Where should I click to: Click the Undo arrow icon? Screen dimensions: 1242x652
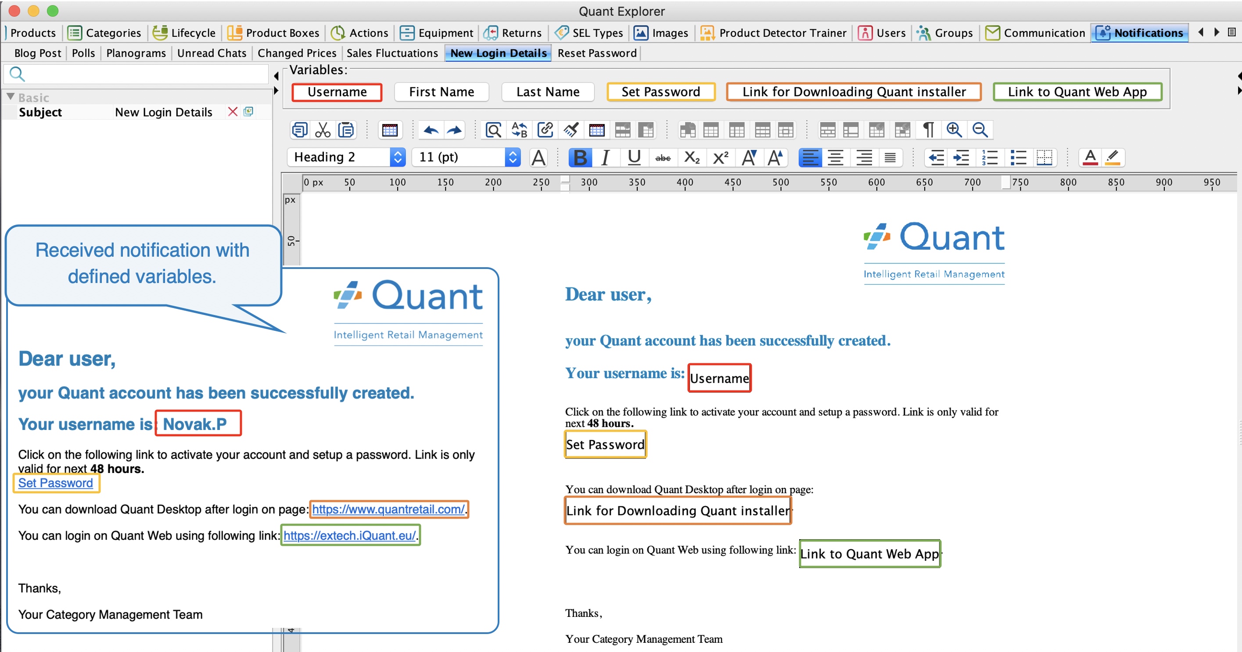tap(431, 129)
